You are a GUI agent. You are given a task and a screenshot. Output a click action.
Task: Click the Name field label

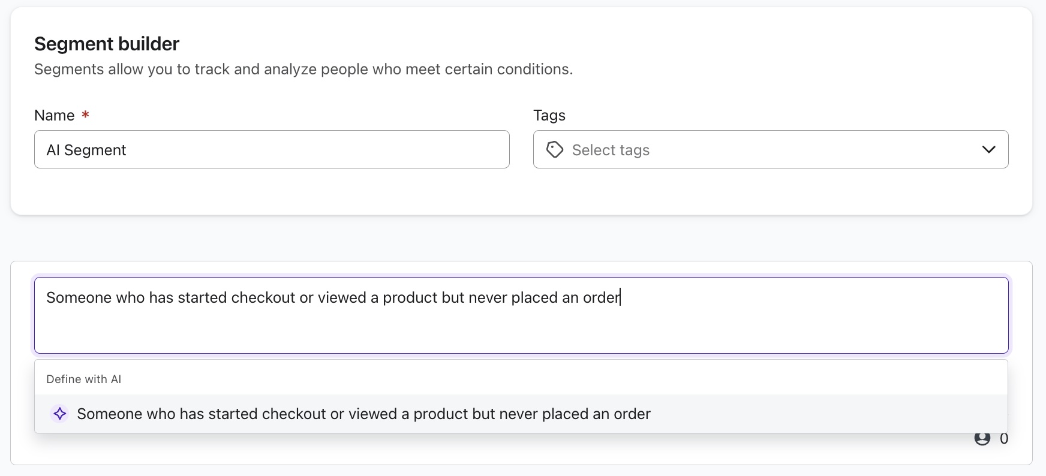(x=55, y=115)
